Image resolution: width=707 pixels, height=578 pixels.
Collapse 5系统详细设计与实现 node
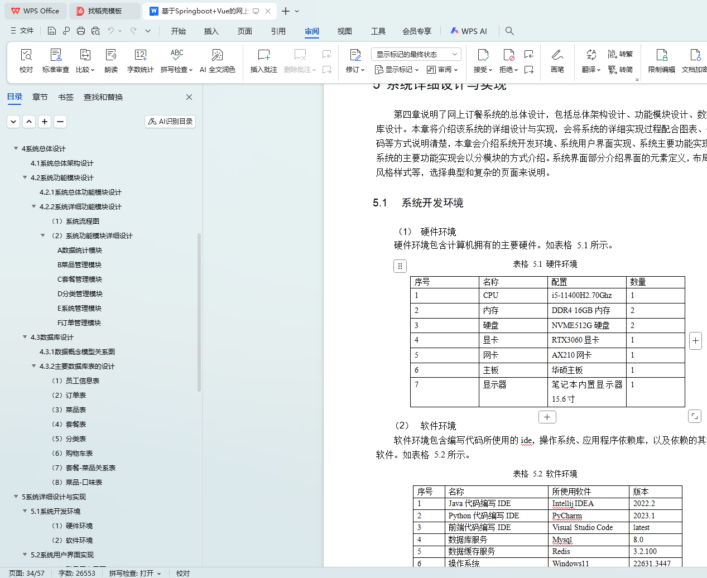(16, 497)
